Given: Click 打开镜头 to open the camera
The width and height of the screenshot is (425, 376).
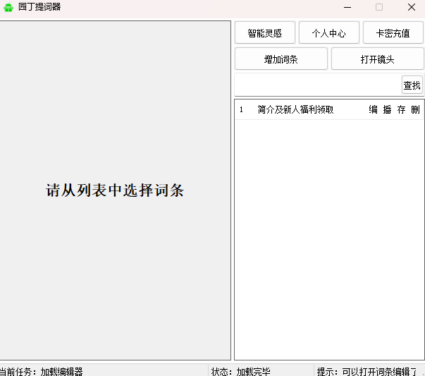Looking at the screenshot, I should coord(377,59).
